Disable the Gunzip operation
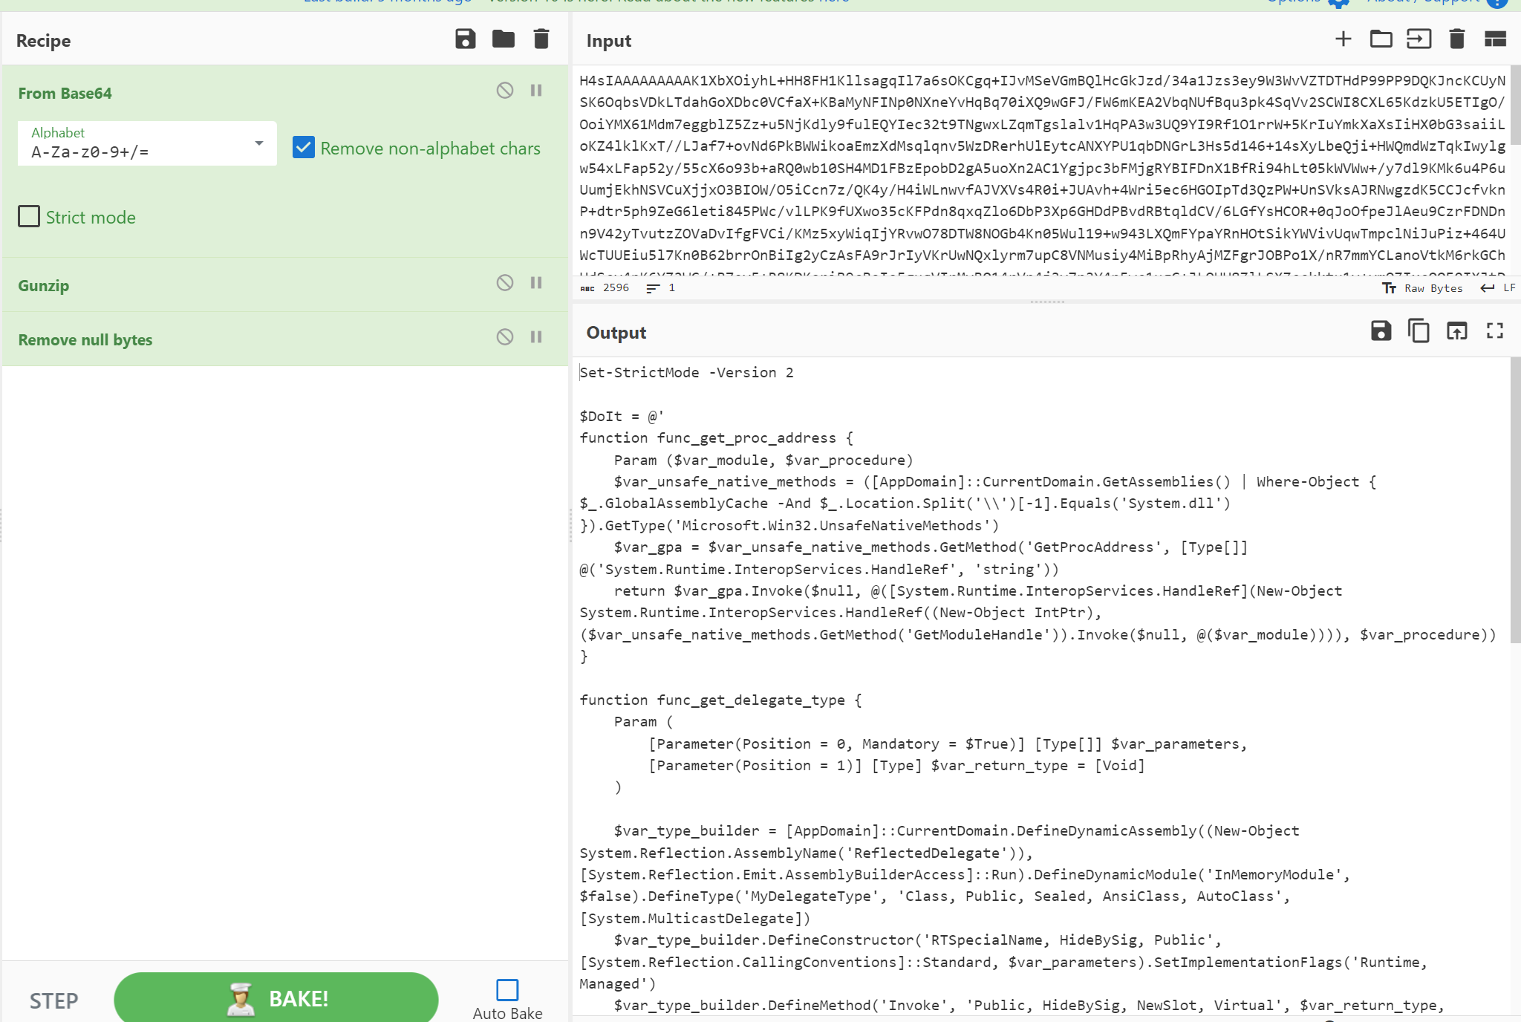The image size is (1521, 1022). 505,283
